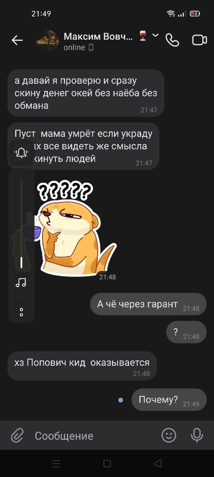
Task: Open more volume settings three dots
Action: (x=21, y=312)
